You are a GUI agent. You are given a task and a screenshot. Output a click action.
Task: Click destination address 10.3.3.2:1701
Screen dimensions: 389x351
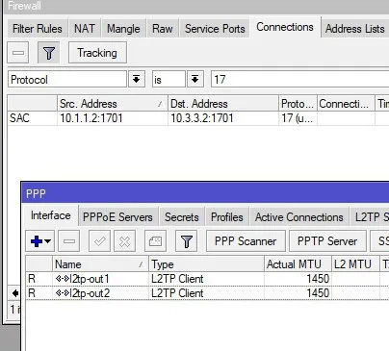(202, 118)
